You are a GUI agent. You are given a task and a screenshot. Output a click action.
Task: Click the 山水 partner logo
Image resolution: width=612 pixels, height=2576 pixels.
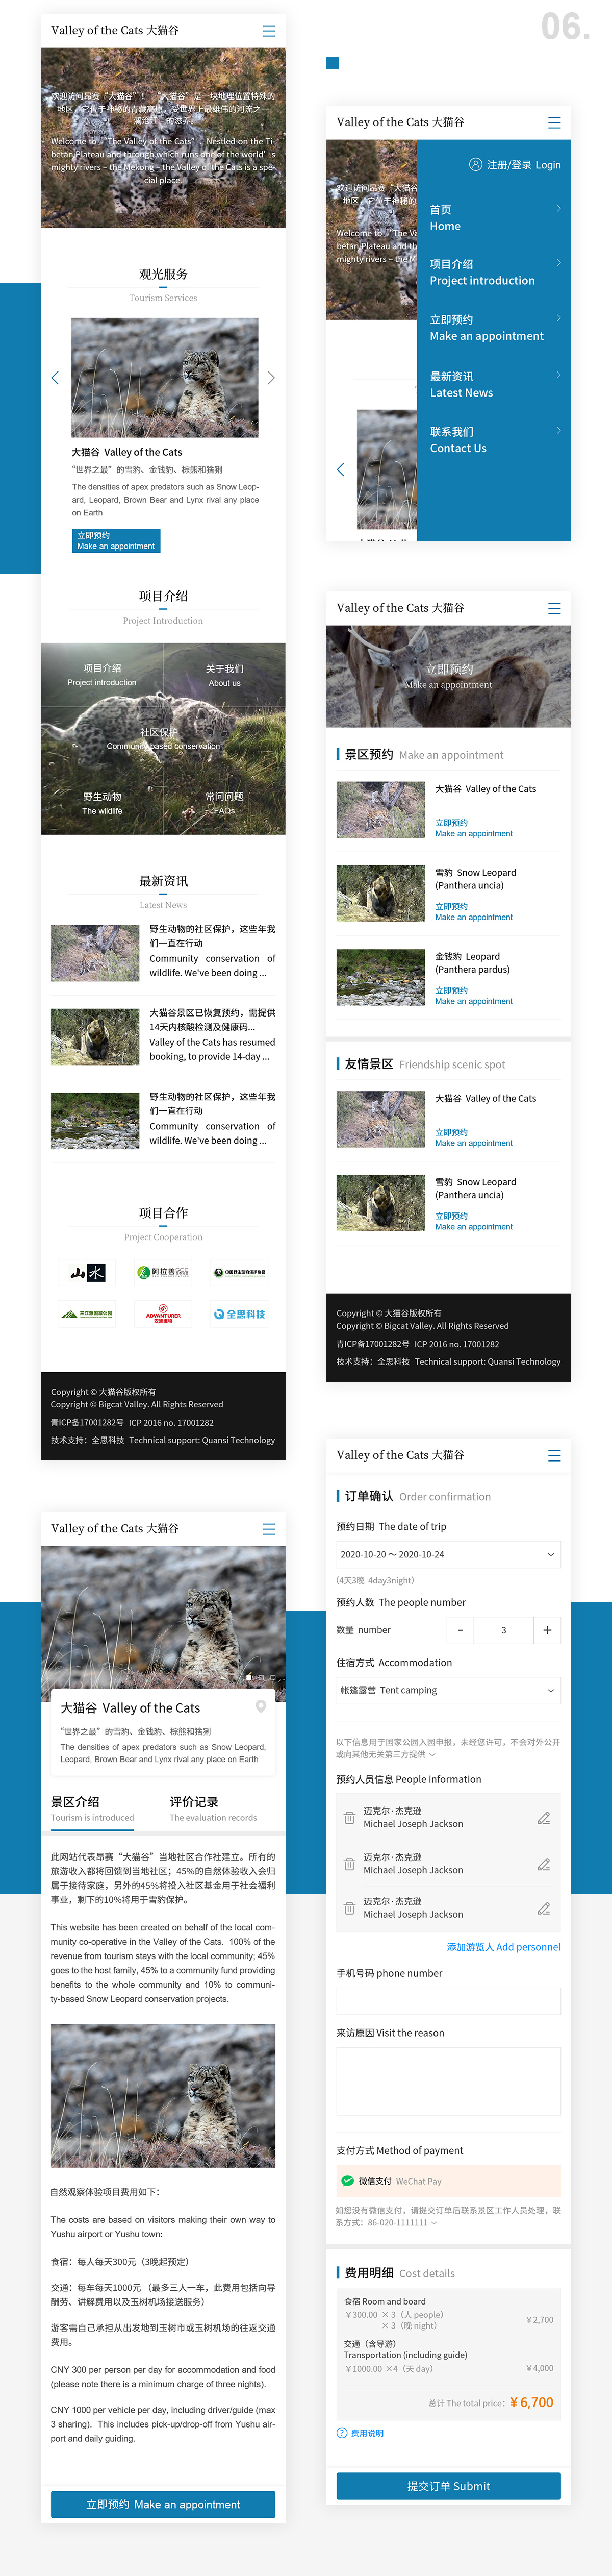[x=87, y=1273]
